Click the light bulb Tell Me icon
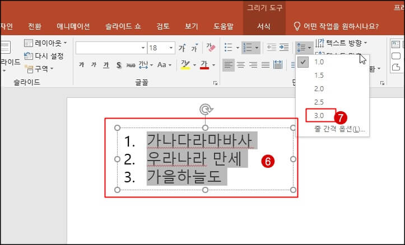This screenshot has height=245, width=405. point(297,26)
